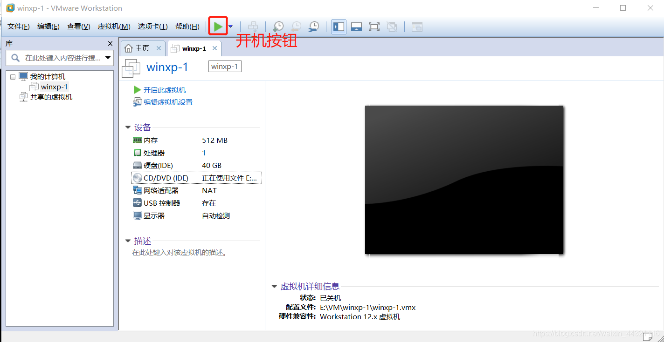Click the config file path E:\VM\winxp-1\winxp-1.vmx

coord(368,307)
